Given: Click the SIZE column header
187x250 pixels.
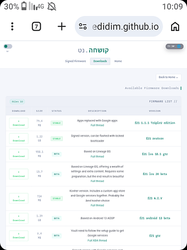Looking at the screenshot, I should click(39, 111).
